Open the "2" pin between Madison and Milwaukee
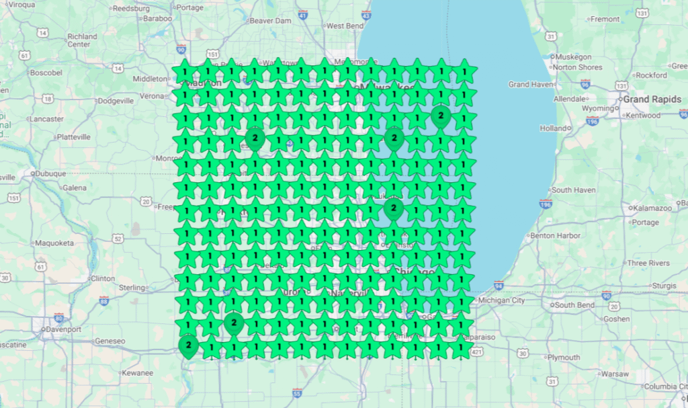Screen dimensions: 688x408 click(255, 137)
